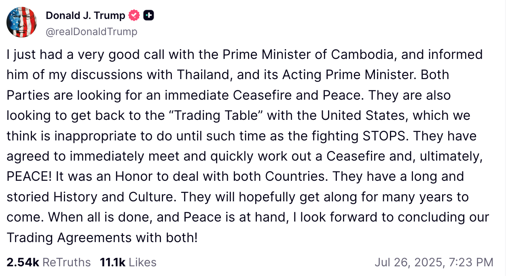Viewport: 506px width, 276px height.
Task: Click the "7:23 PM" time in the timestamp
Action: pos(471,262)
